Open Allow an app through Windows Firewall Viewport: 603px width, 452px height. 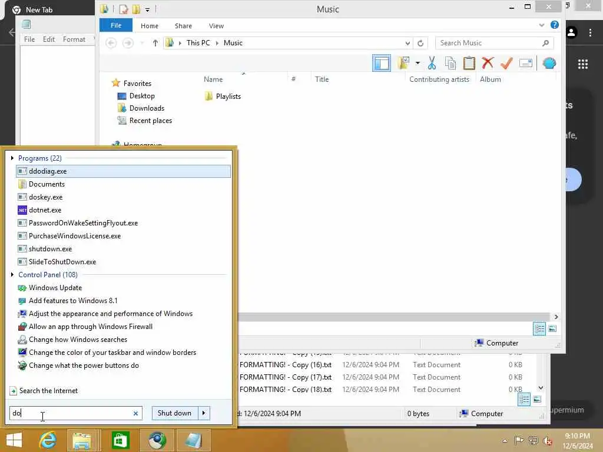point(123,327)
